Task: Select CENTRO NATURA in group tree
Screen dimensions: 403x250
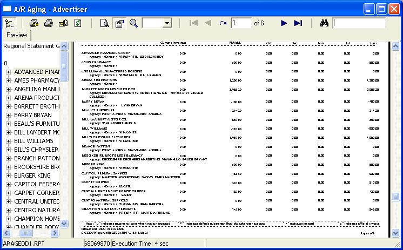Action: click(x=37, y=210)
